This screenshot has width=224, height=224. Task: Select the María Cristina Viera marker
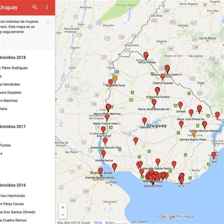(107, 118)
